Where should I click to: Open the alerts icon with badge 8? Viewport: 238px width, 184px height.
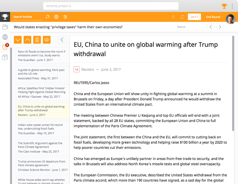pos(5,47)
